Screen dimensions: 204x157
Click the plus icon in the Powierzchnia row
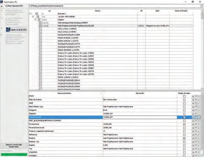[193, 124]
